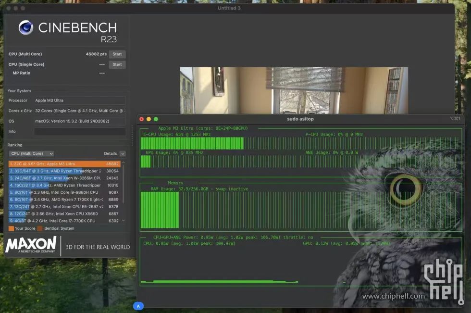Select the Cores x GHz value field

(x=80, y=111)
